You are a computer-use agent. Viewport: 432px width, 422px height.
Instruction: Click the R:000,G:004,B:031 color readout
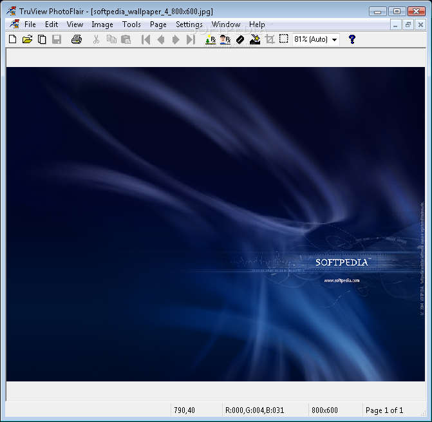[x=254, y=410]
